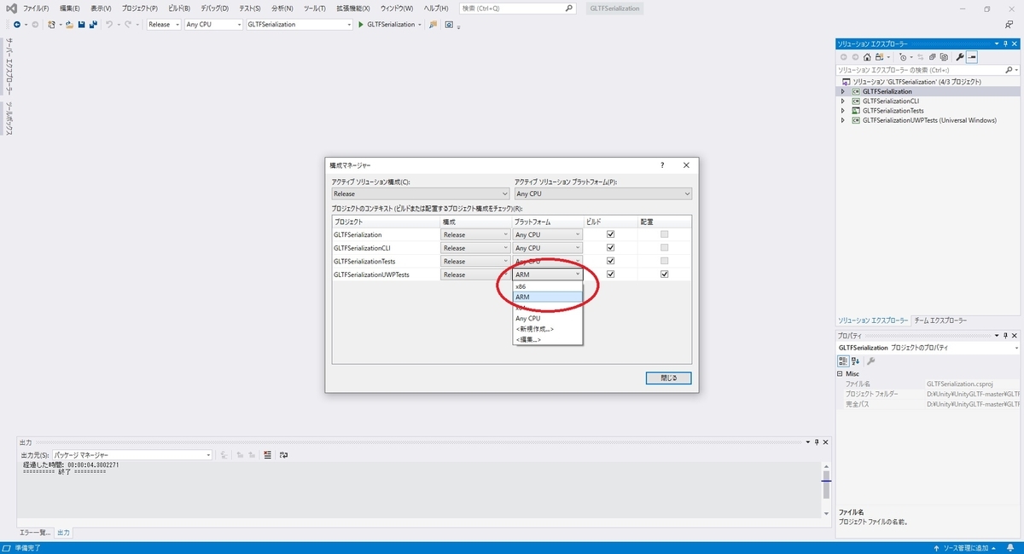
Task: Click the feedback icon at top right
Action: coord(1009,24)
